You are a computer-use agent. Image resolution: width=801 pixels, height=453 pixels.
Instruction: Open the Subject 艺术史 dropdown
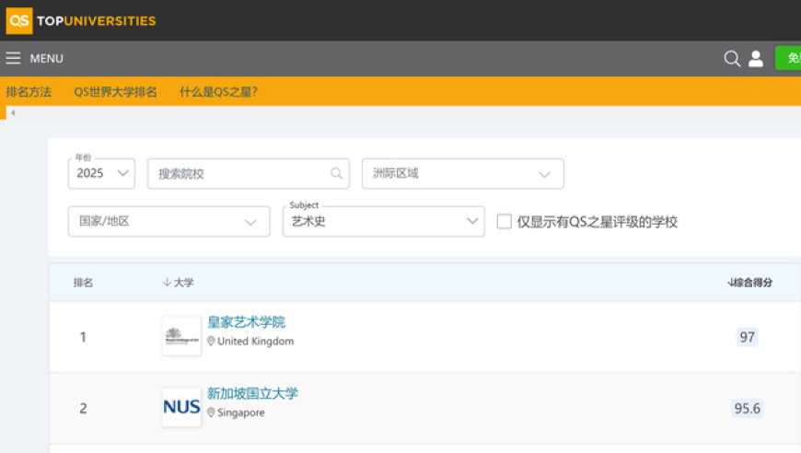coord(384,222)
